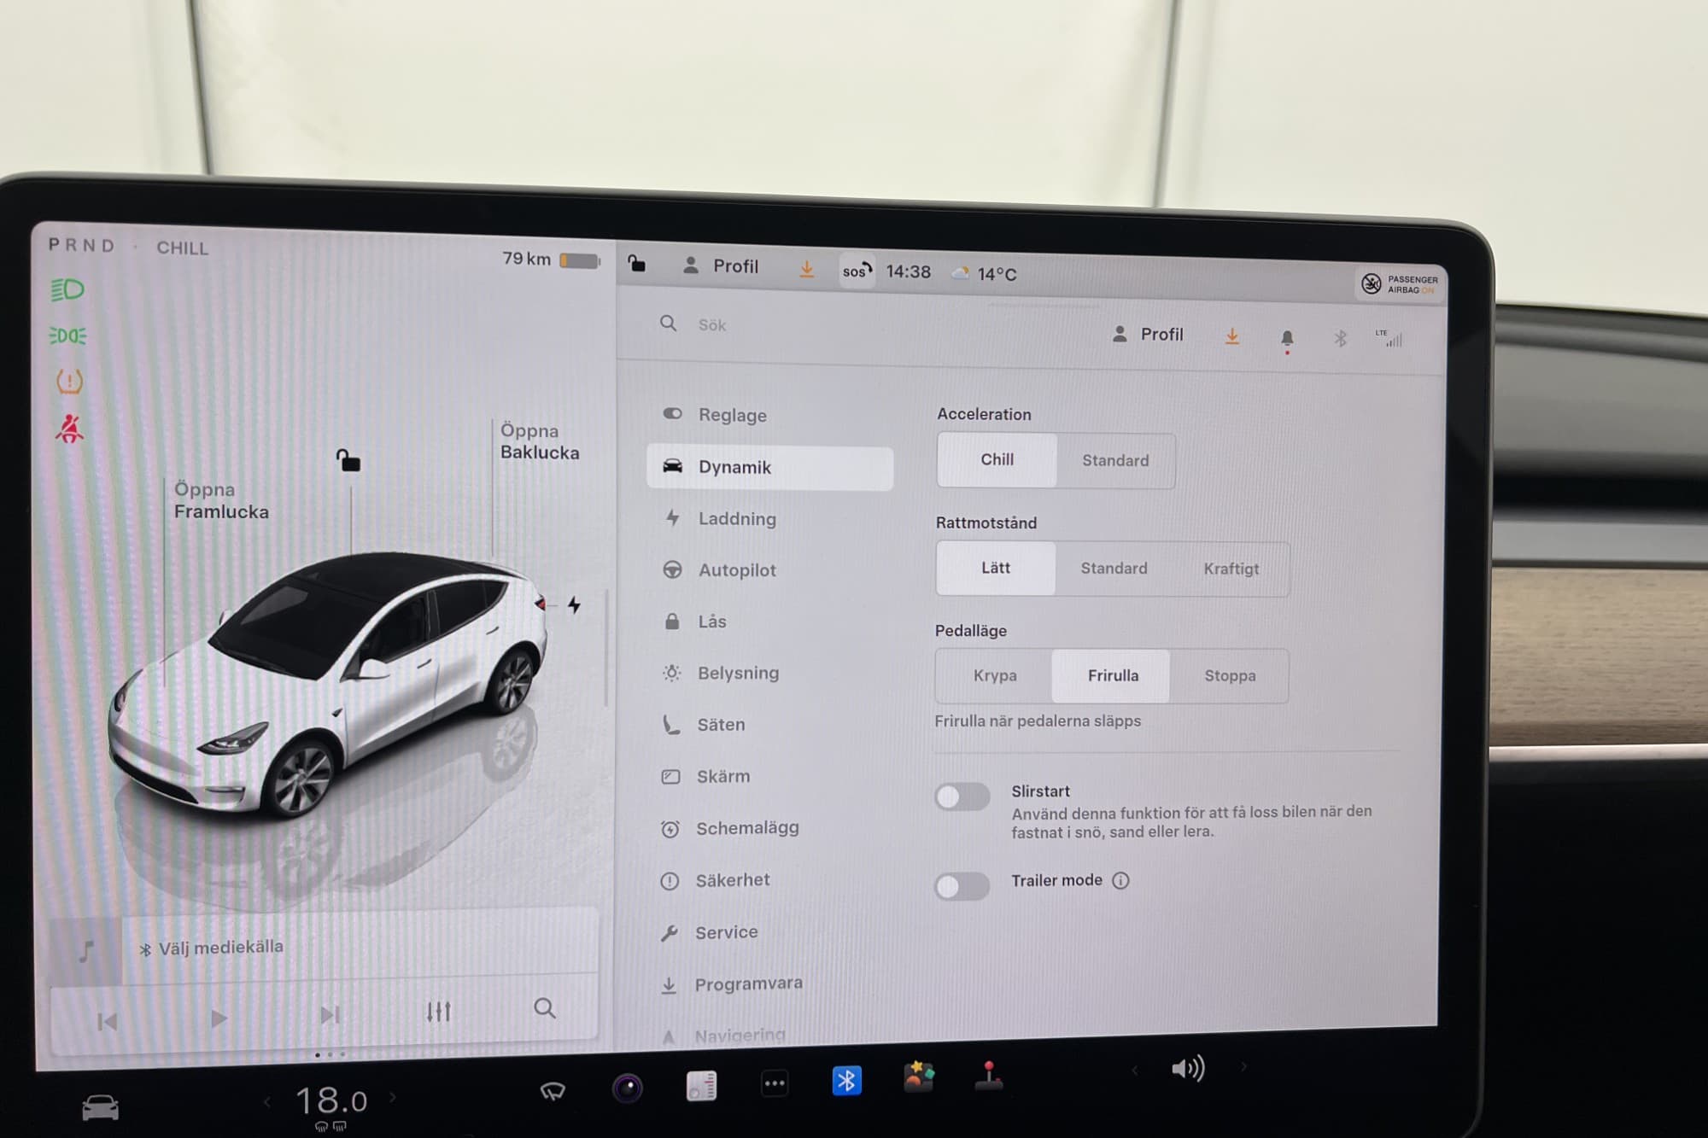Turn on the Trailer mode switch
The height and width of the screenshot is (1138, 1708).
coord(962,886)
